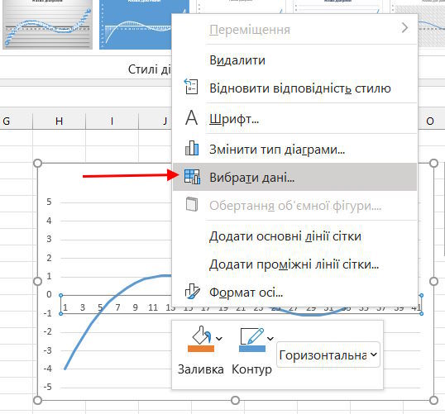This screenshot has width=445, height=414.
Task: Click the Формат осі paint bucket icon
Action: 192,291
